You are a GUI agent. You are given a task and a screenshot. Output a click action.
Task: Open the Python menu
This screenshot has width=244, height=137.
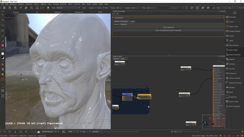95,4
